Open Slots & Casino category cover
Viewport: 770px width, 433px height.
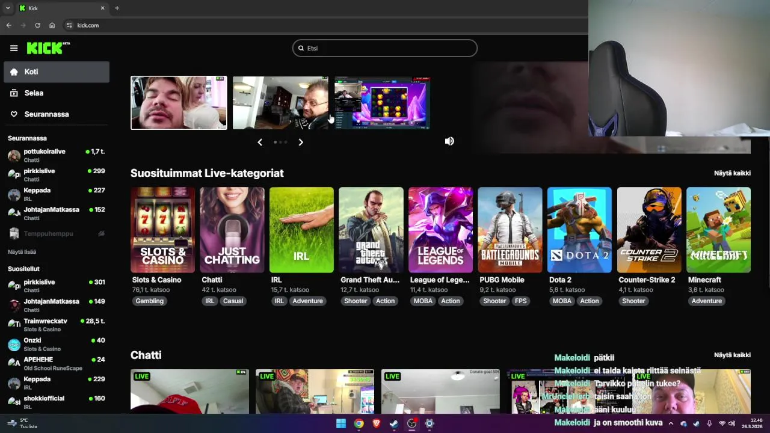[x=162, y=230]
